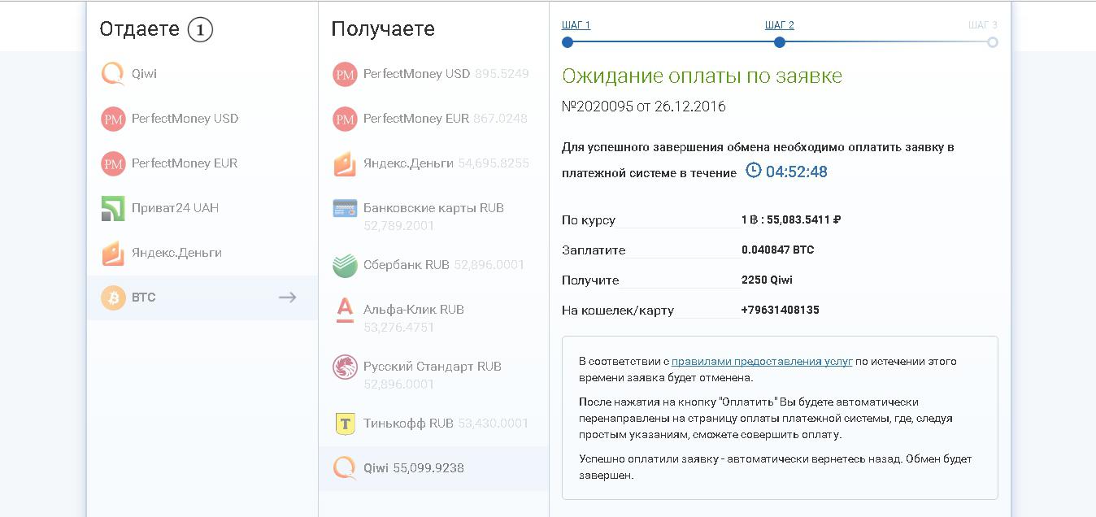The height and width of the screenshot is (517, 1096).
Task: Choose PerfectMoney EUR 867.0248 to receive
Action: pos(433,119)
